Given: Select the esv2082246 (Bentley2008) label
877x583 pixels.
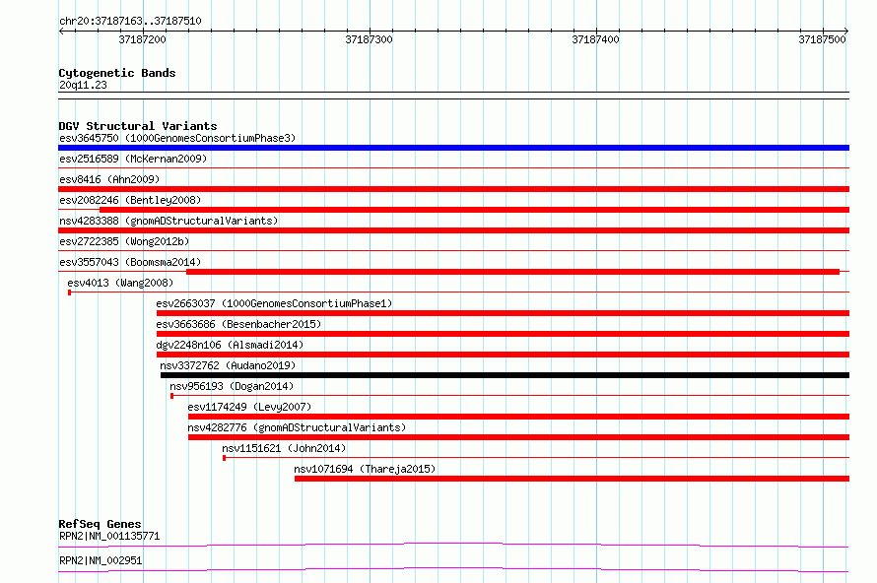Looking at the screenshot, I should 130,200.
